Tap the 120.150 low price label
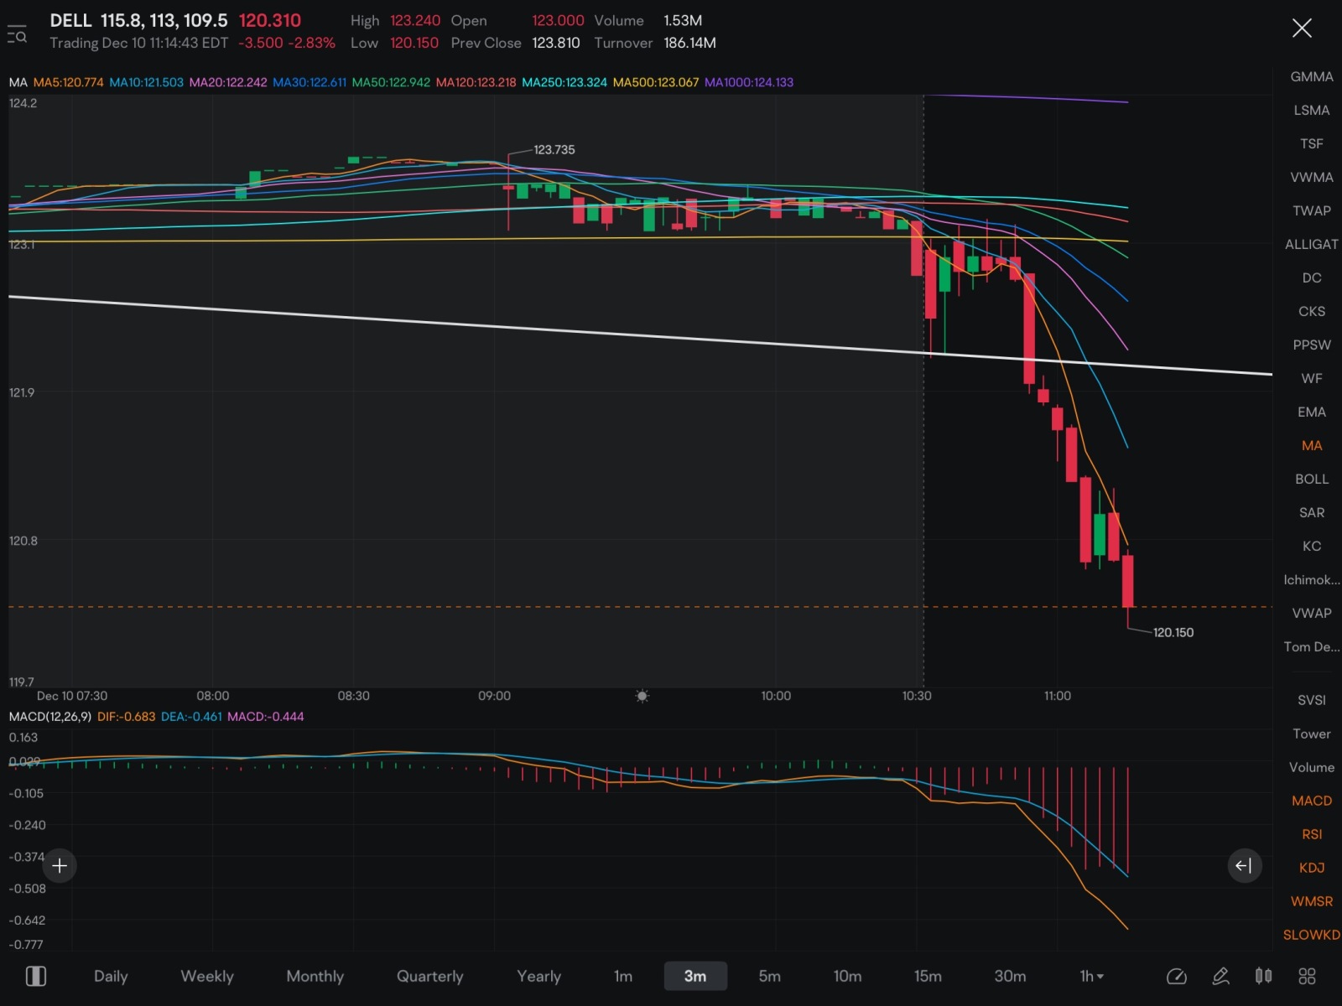The image size is (1342, 1006). pyautogui.click(x=1173, y=633)
